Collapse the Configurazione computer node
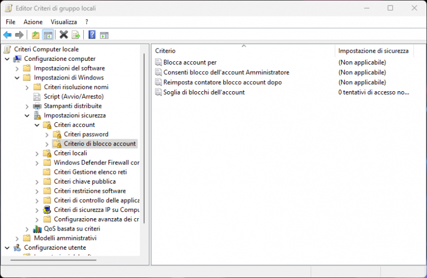427x278 pixels. (7, 59)
